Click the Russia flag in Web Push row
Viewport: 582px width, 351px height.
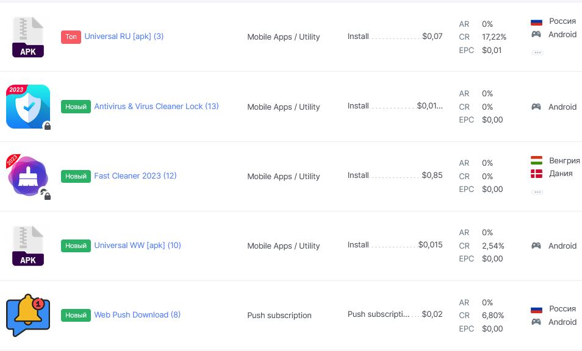[x=536, y=309]
